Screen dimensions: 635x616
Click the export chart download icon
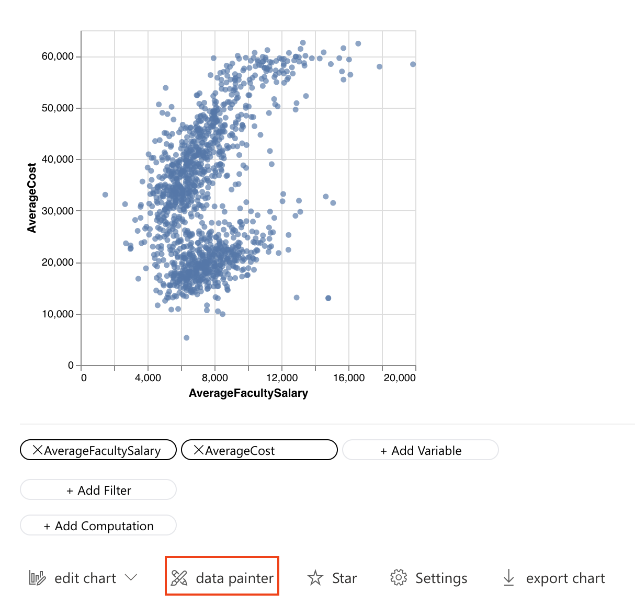508,578
